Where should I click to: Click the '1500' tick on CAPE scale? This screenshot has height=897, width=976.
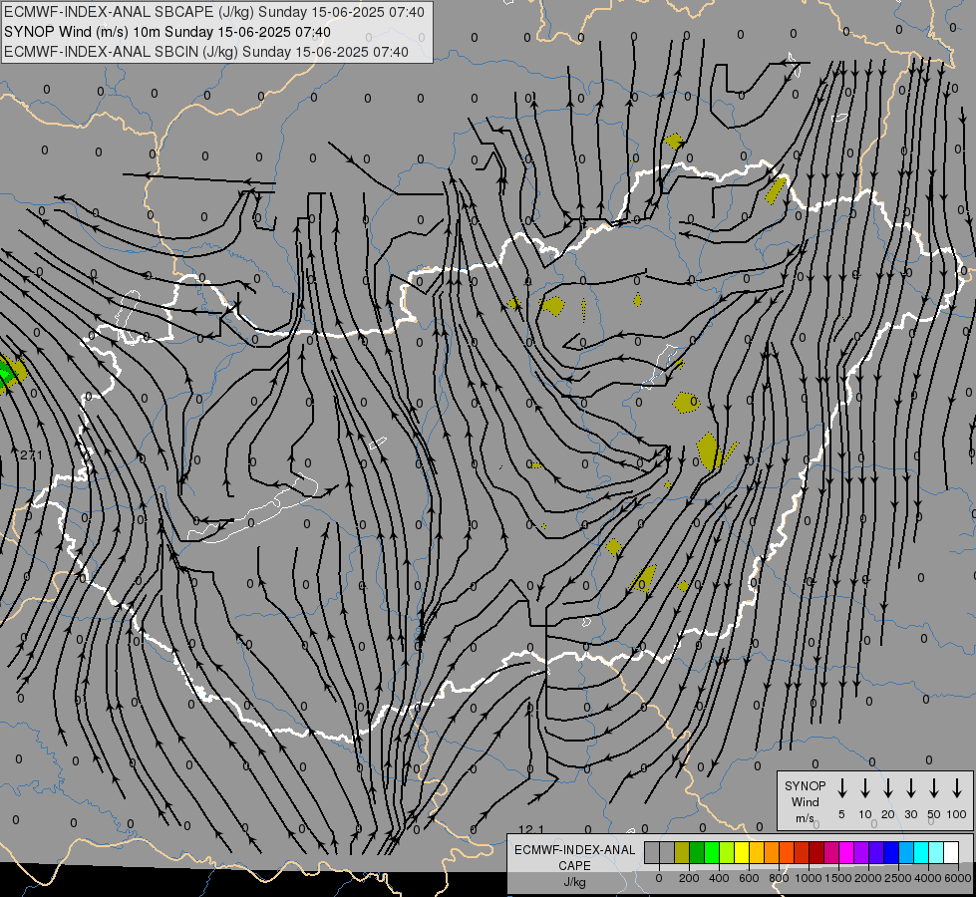(838, 878)
